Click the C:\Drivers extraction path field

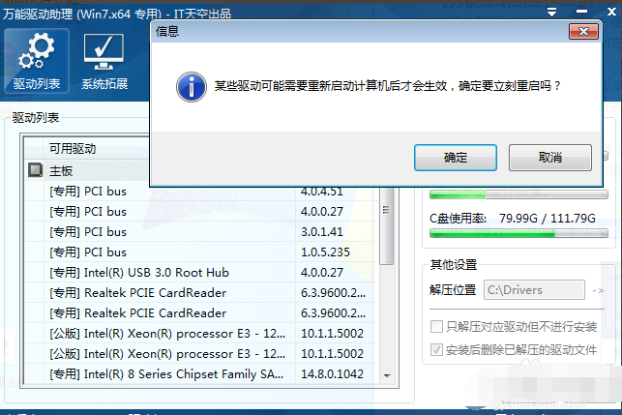(x=533, y=289)
